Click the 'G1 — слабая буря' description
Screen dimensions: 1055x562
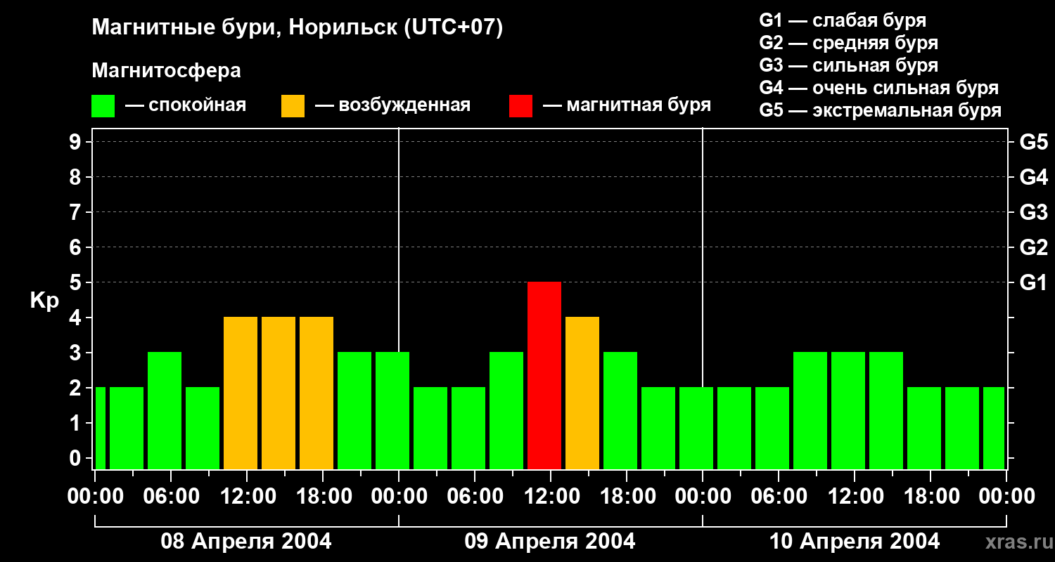[843, 20]
